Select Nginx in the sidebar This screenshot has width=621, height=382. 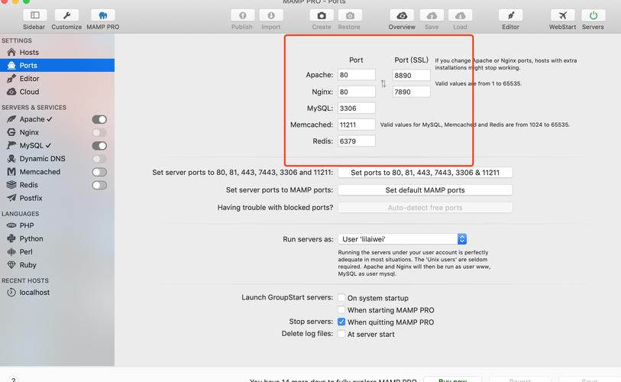tap(23, 132)
